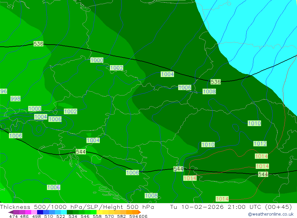The height and width of the screenshot is (218, 297).
Task: Click the 594 legend value
Action: 134,217
